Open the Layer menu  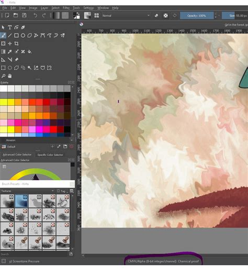44,8
